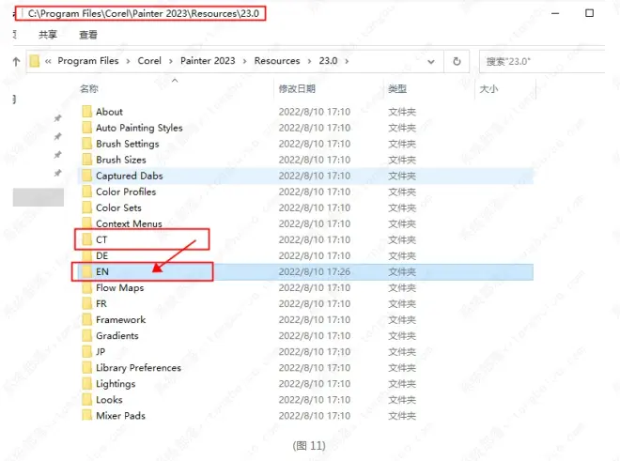The image size is (620, 461).
Task: Select the DE folder name
Action: point(102,255)
